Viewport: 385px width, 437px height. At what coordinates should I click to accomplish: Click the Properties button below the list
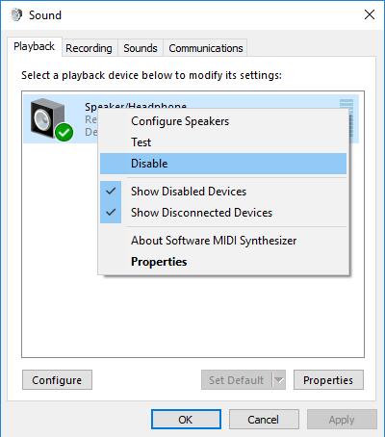[328, 380]
